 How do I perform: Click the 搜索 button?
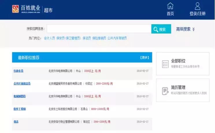point(161,29)
